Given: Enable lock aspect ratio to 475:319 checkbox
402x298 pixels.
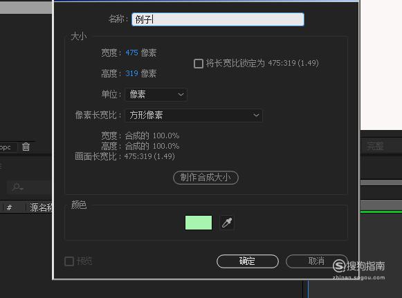Looking at the screenshot, I should 198,64.
